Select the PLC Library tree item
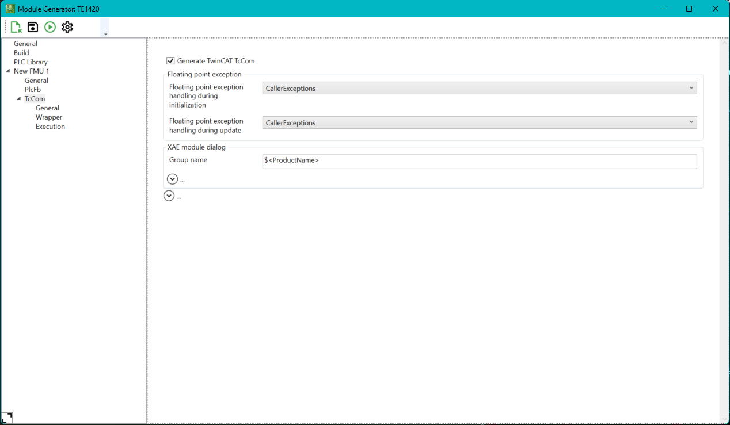 pos(31,62)
